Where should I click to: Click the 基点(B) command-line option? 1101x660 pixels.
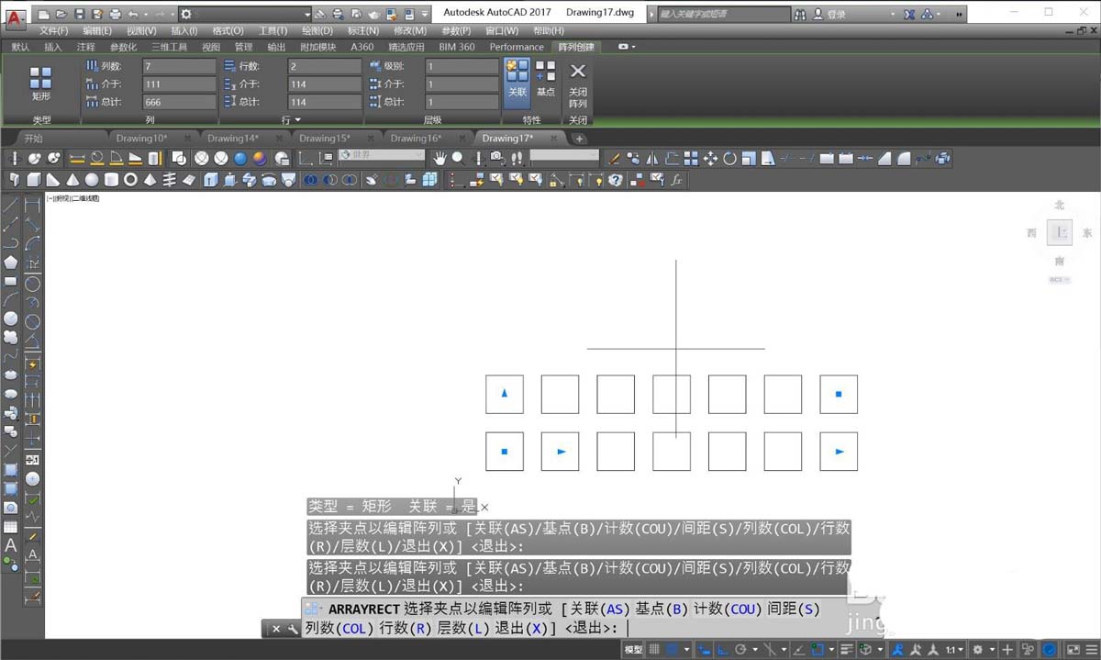(x=662, y=609)
